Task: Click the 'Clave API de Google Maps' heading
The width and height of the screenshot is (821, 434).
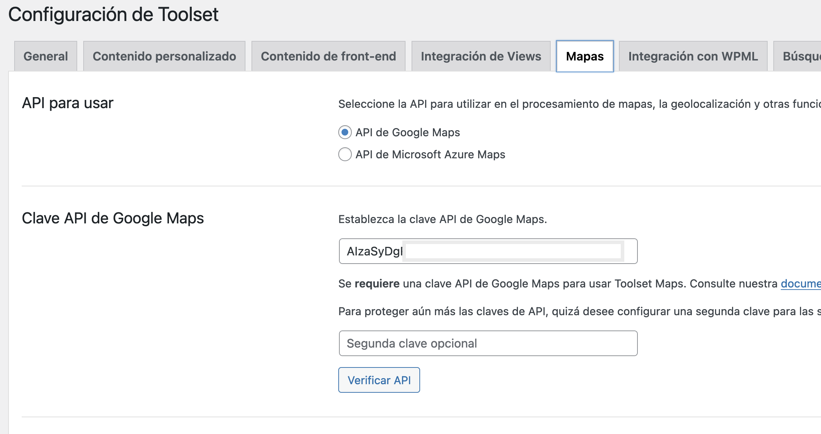Action: click(x=113, y=218)
